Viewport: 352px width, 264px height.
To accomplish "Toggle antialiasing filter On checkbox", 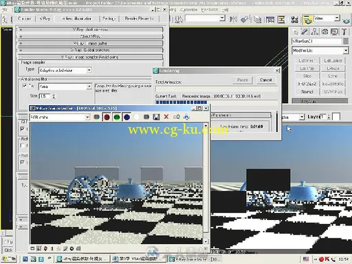I will 24,86.
